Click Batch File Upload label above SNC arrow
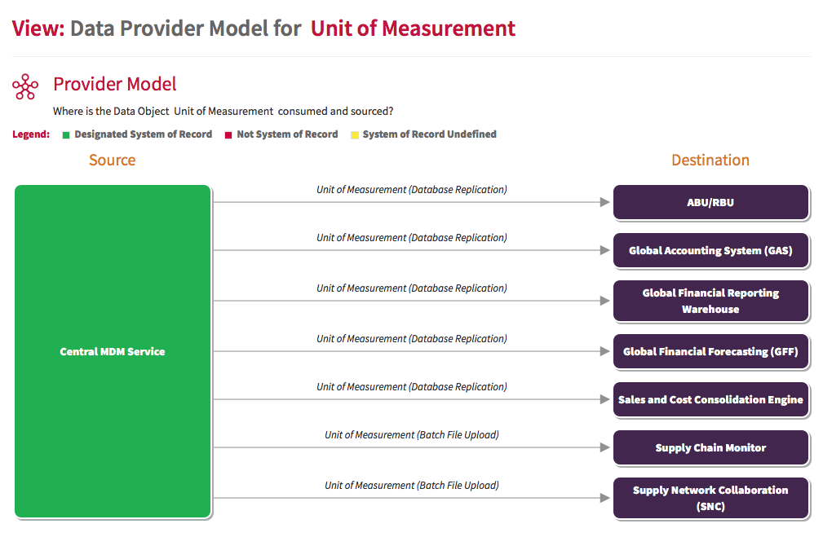This screenshot has width=823, height=537. [411, 485]
